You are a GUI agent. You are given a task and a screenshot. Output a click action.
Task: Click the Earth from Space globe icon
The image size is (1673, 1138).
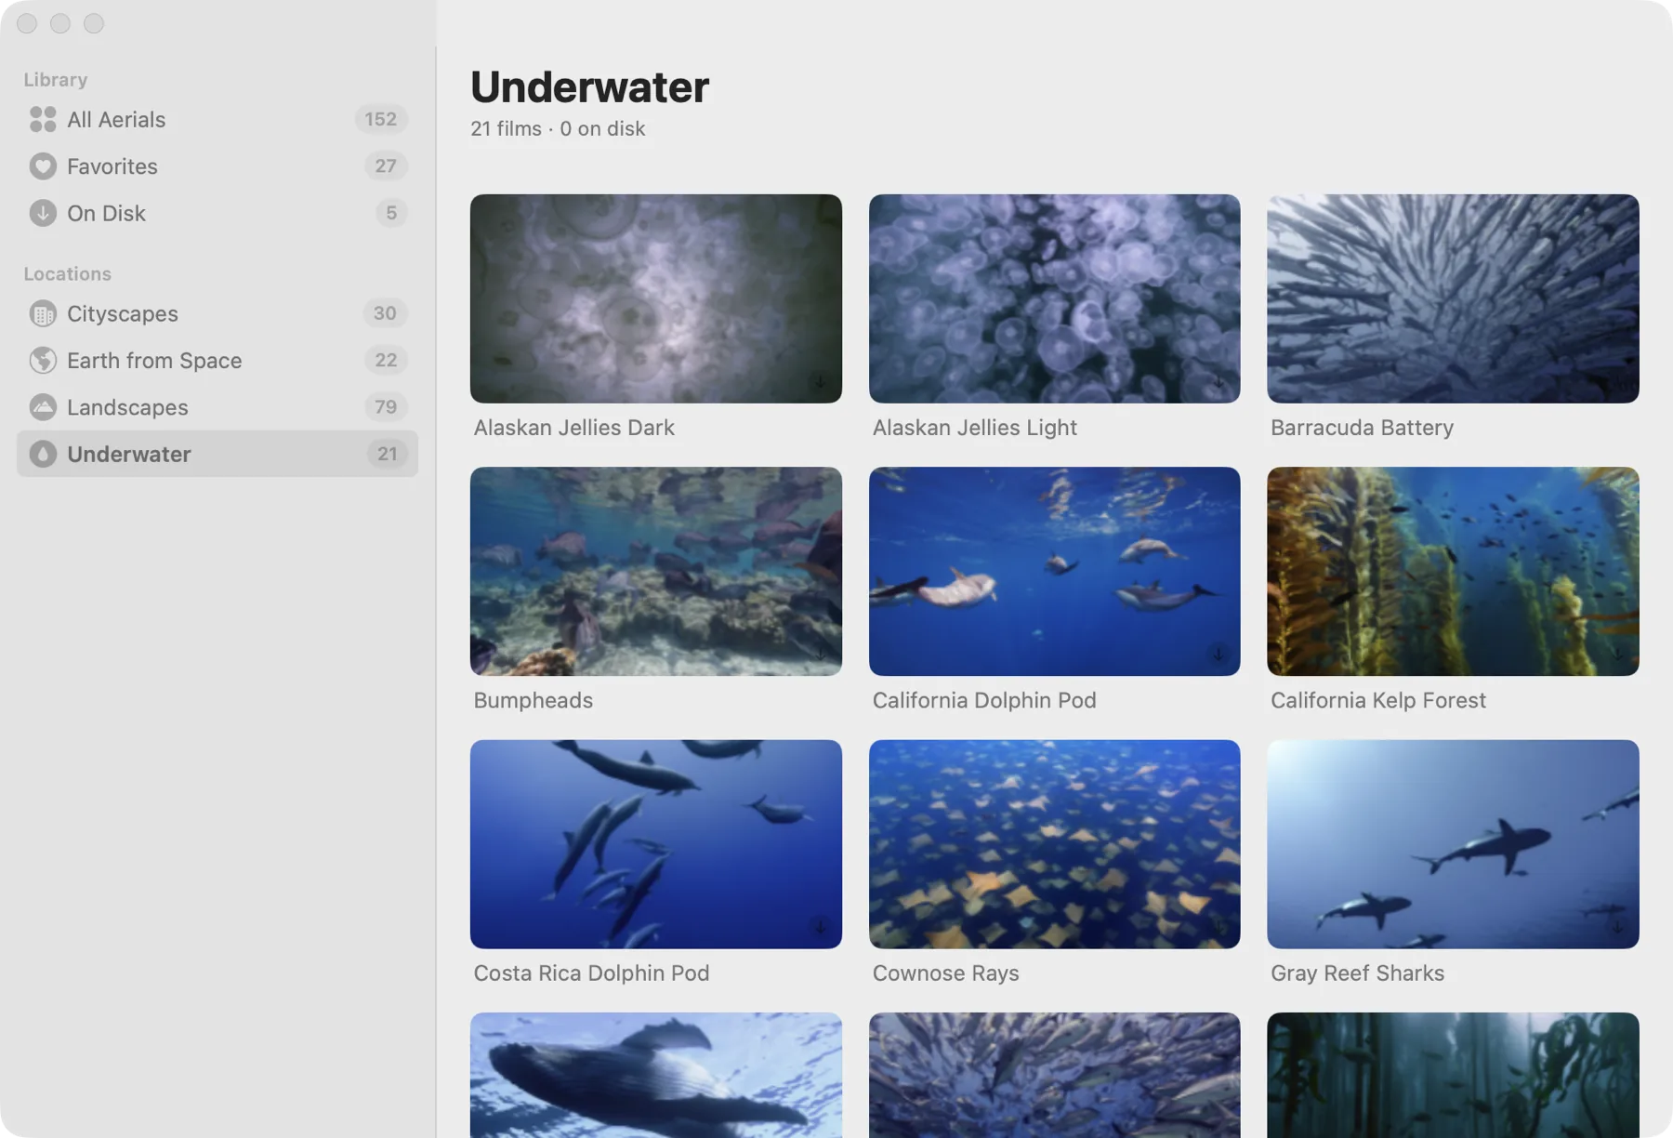tap(43, 360)
